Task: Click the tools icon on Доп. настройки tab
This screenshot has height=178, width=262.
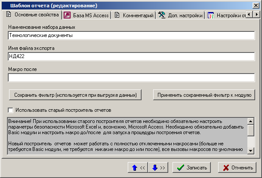Action: coord(162,15)
